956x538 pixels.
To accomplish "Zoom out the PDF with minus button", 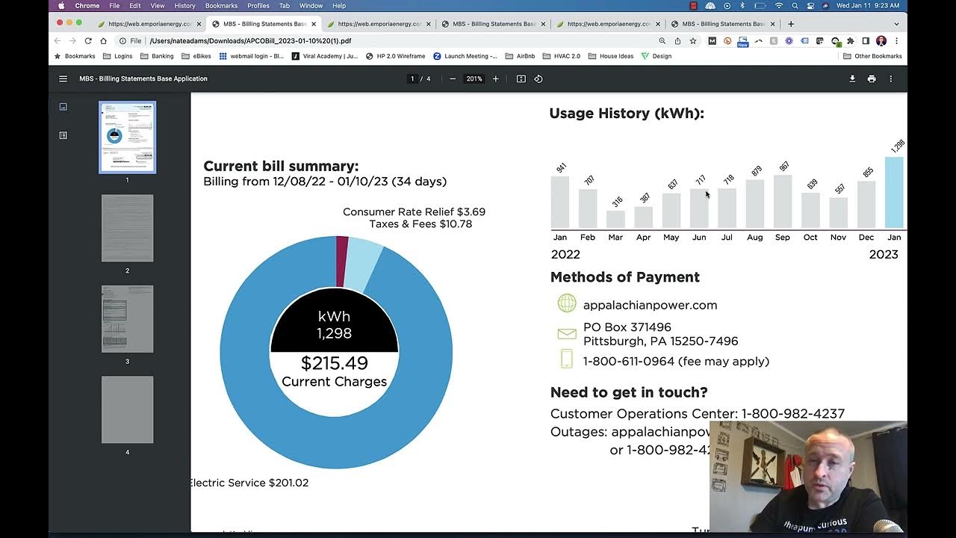I will click(x=452, y=78).
